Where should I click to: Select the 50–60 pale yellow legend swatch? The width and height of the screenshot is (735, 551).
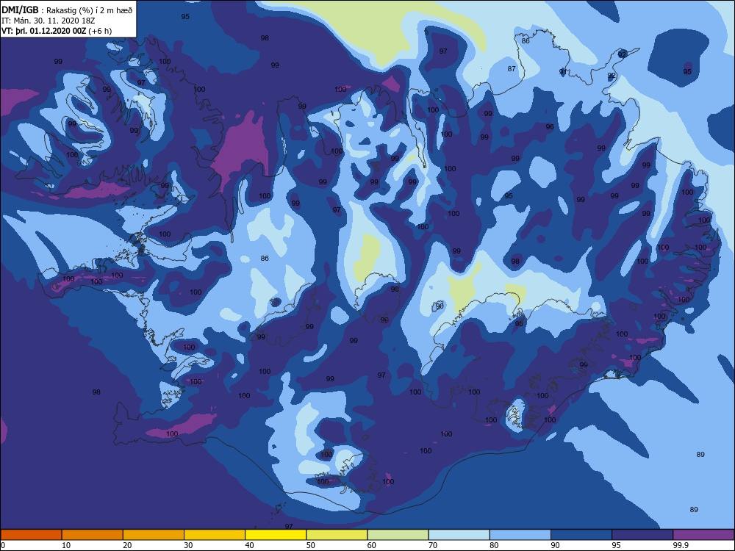pyautogui.click(x=337, y=535)
